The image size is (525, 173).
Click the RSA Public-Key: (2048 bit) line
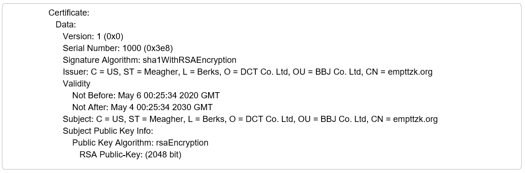[130, 155]
